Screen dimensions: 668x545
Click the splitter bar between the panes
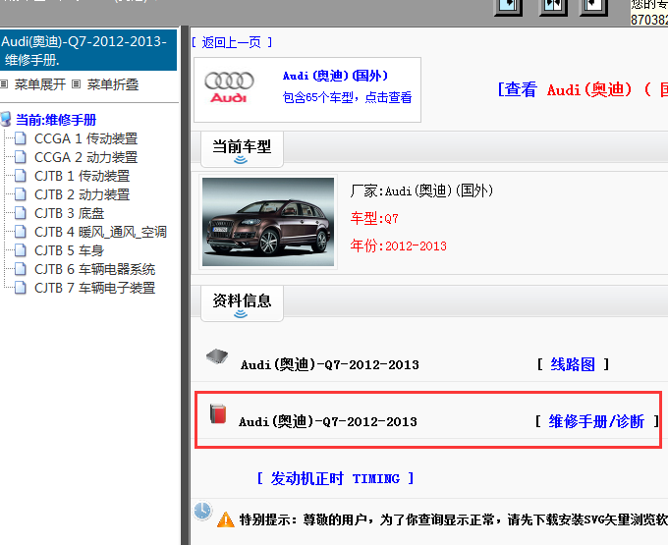click(185, 286)
